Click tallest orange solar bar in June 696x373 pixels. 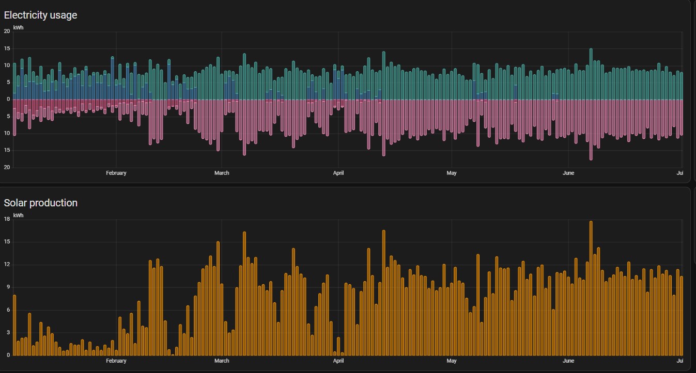[x=591, y=289]
